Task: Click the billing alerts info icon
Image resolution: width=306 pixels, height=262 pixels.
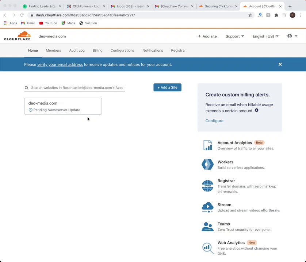Action: (x=256, y=110)
